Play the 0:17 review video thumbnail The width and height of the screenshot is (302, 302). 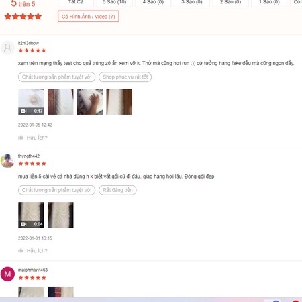click(x=31, y=102)
